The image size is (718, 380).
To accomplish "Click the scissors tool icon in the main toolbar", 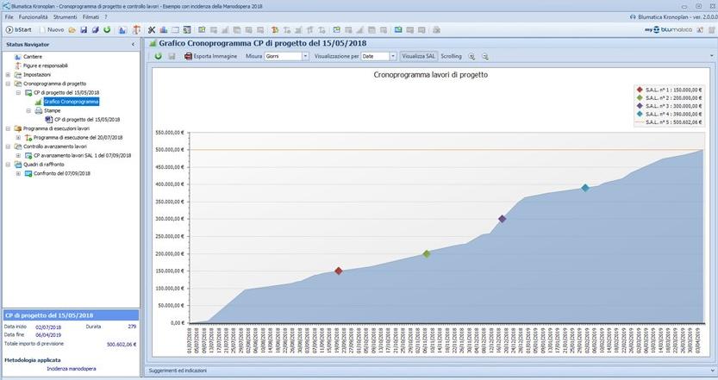I will (x=152, y=29).
